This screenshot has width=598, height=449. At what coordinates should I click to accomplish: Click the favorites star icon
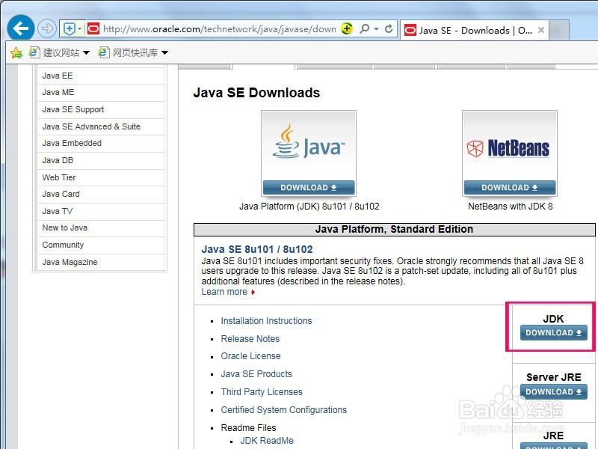coord(16,52)
